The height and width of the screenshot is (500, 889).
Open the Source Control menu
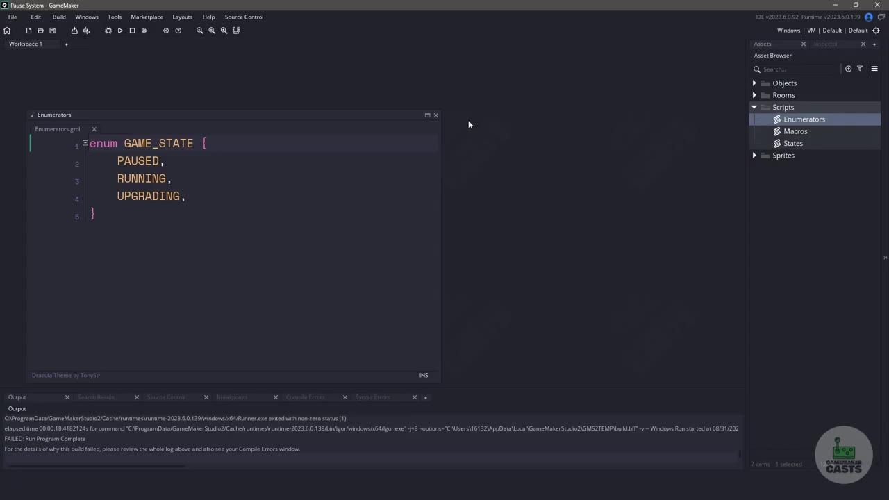click(244, 17)
